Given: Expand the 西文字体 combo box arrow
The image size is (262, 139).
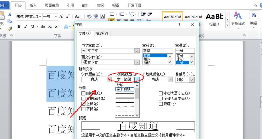Looking at the screenshot, I should [137, 62].
